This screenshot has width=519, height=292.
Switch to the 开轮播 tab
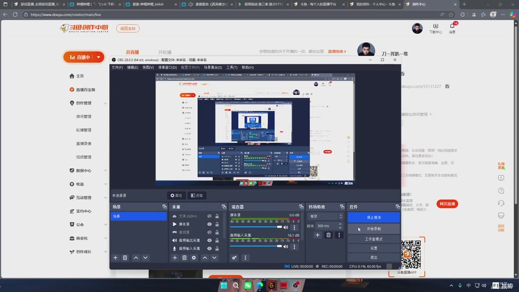click(165, 53)
